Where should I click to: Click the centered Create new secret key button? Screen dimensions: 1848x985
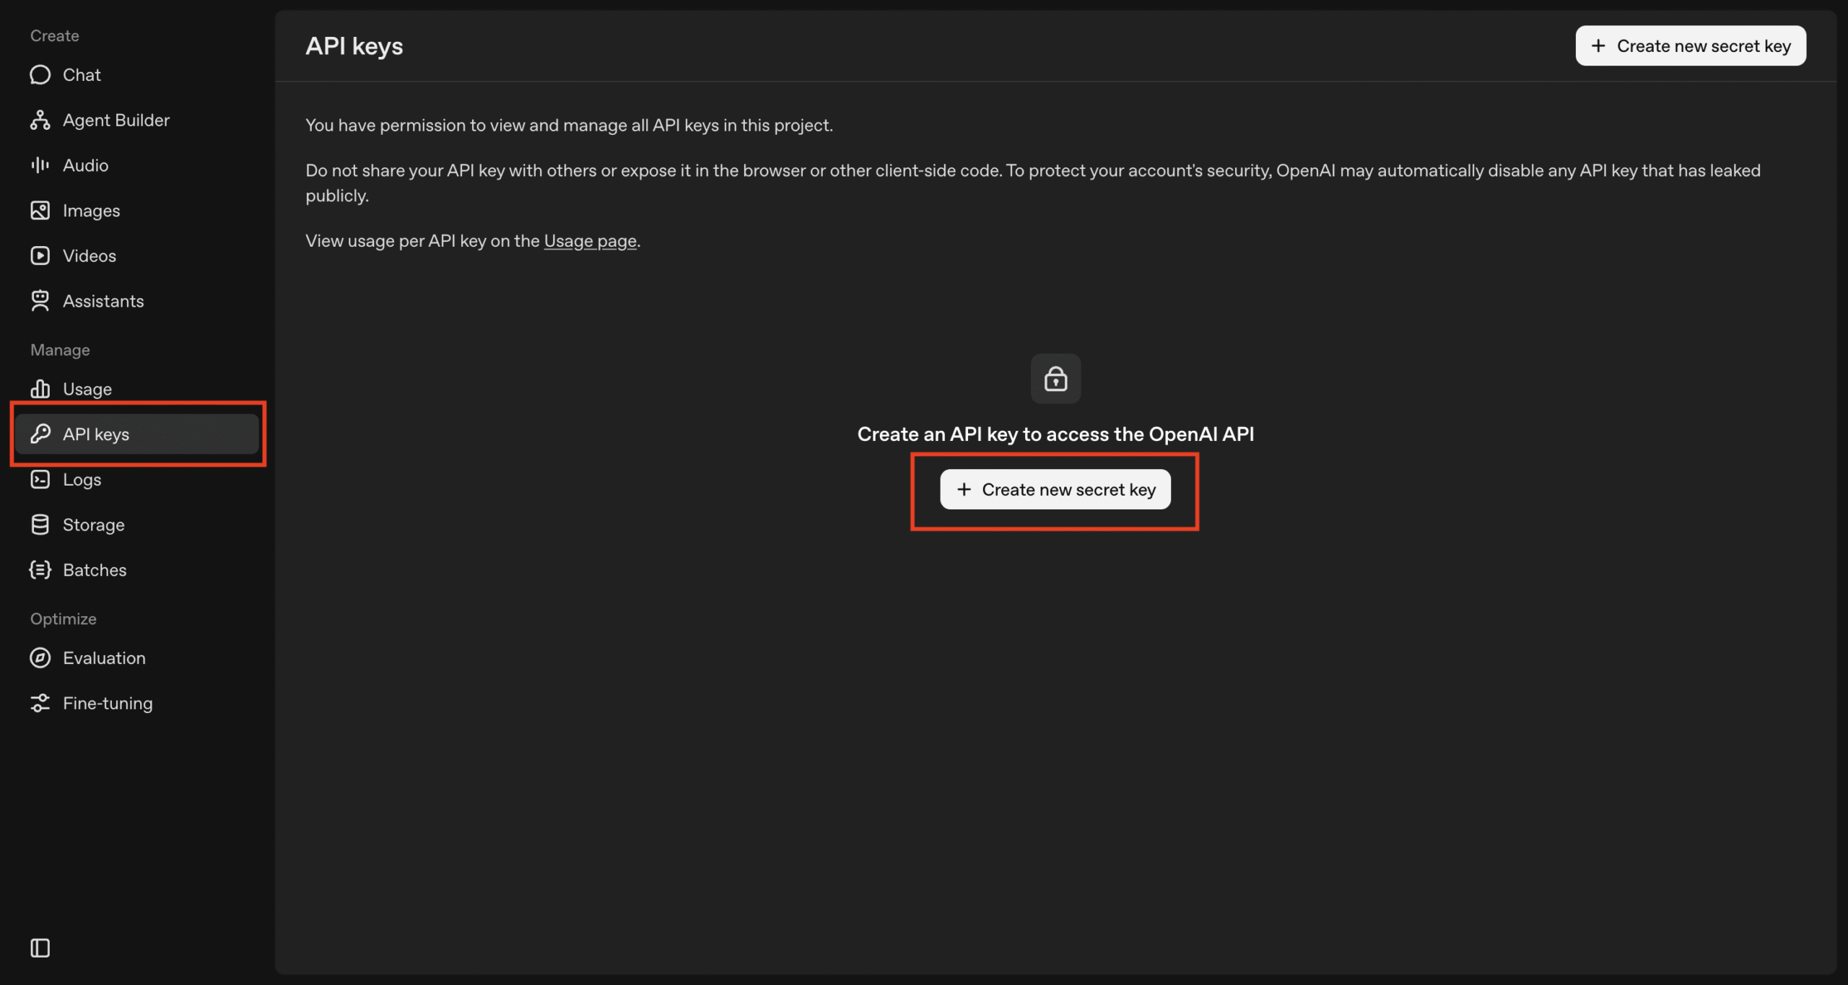1055,490
